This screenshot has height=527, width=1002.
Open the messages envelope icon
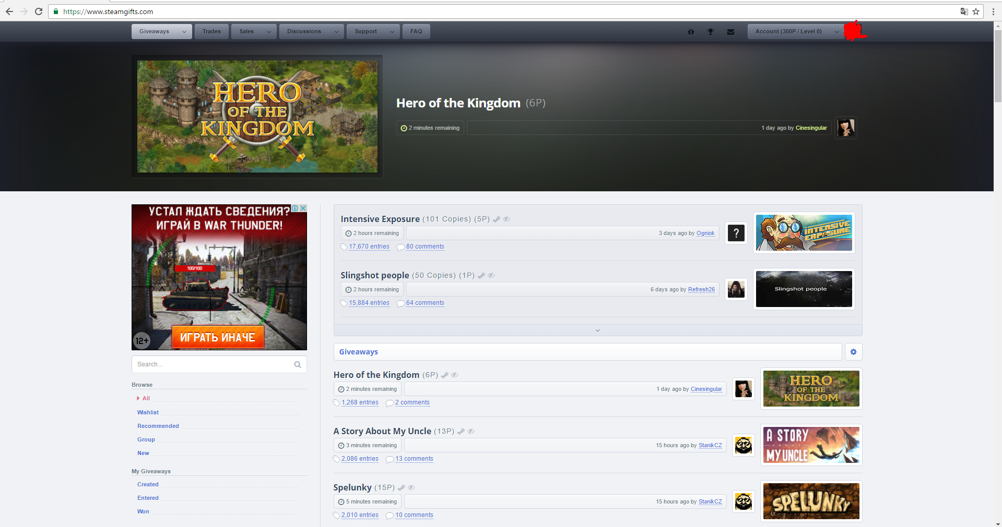[730, 32]
